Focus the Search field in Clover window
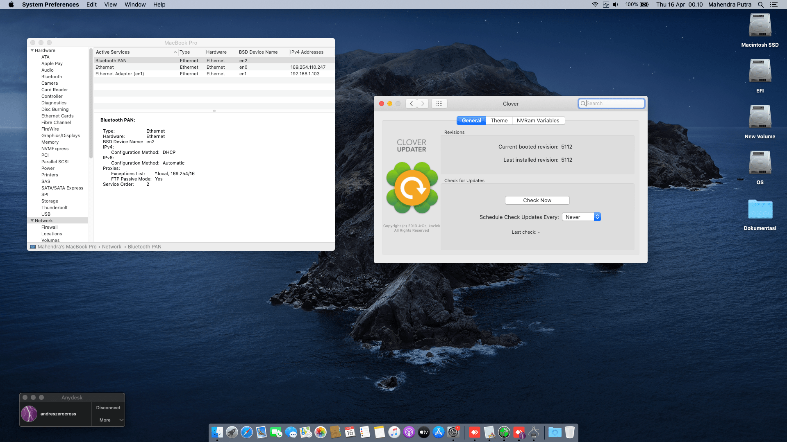Image resolution: width=787 pixels, height=442 pixels. [612, 104]
